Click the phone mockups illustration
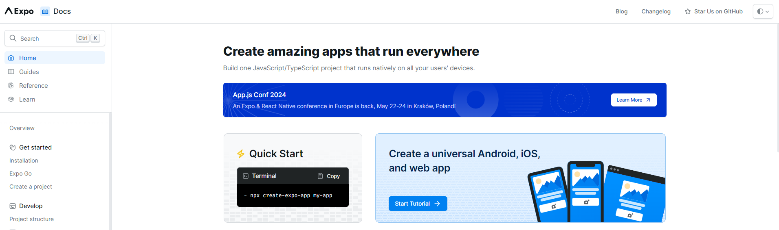779x230 pixels. (x=596, y=192)
